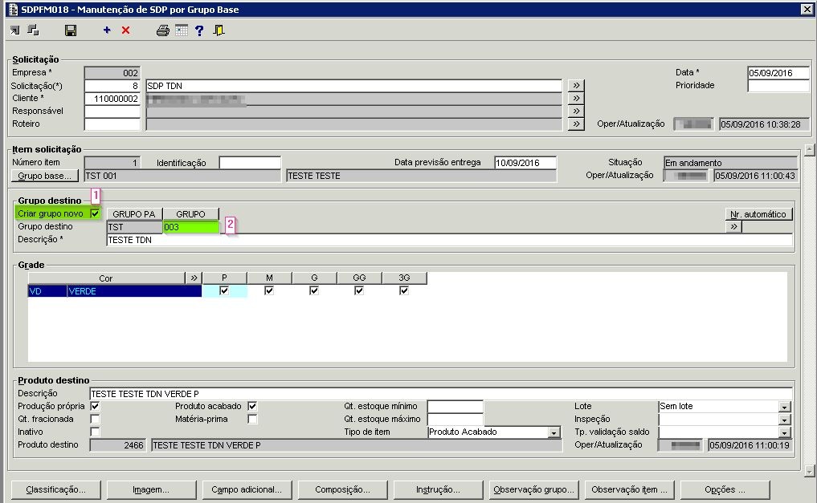Exit the screen with the door icon
817x503 pixels.
pyautogui.click(x=219, y=30)
